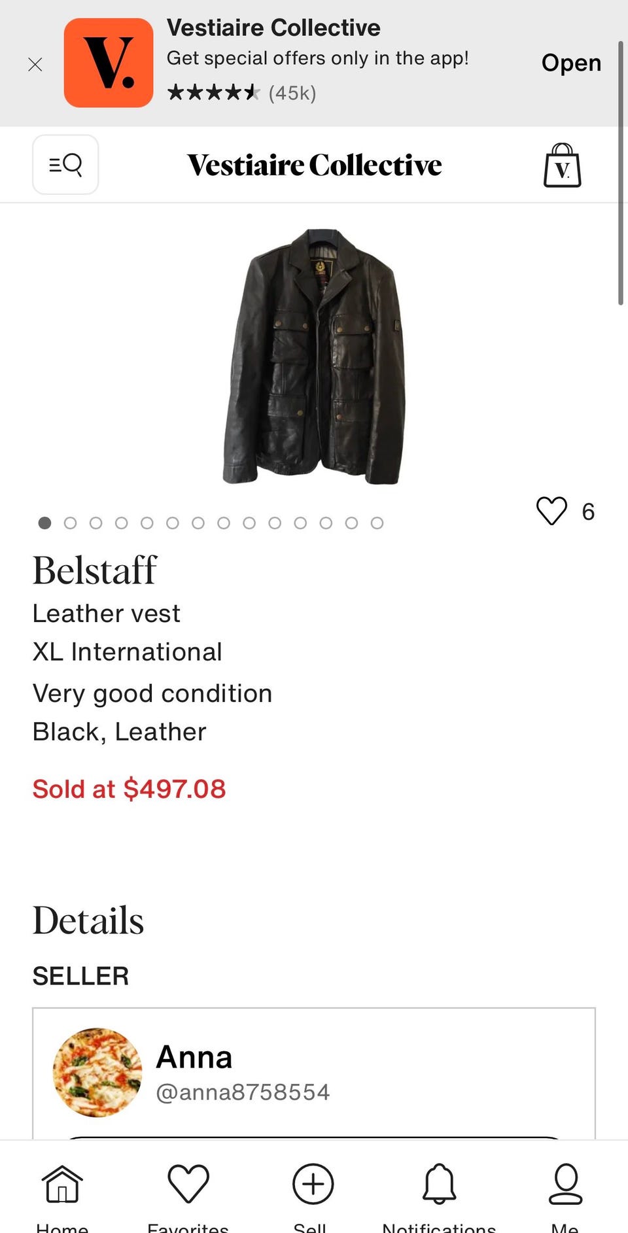Open Notifications bell icon
Screen dimensions: 628x1233
click(439, 1184)
